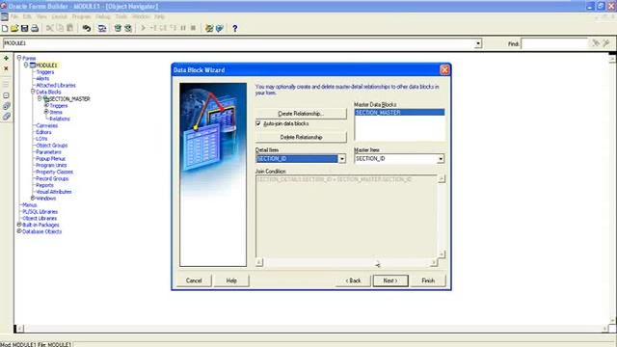Image resolution: width=617 pixels, height=347 pixels.
Task: Click Finish in the Data Block Wizard
Action: pyautogui.click(x=428, y=280)
